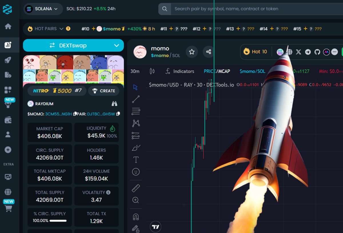Open the Pair Explorer chart sidebar icon
Image resolution: width=343 pixels, height=233 pixels.
point(8,45)
